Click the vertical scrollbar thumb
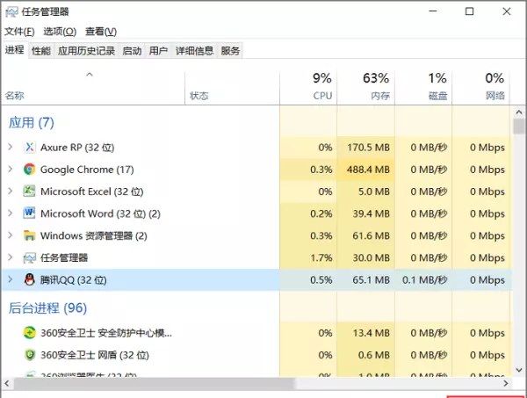527x398 pixels. (519, 127)
